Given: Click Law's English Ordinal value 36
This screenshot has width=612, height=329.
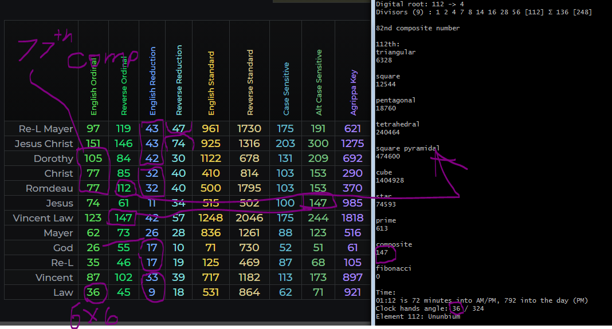Looking at the screenshot, I should click(93, 292).
